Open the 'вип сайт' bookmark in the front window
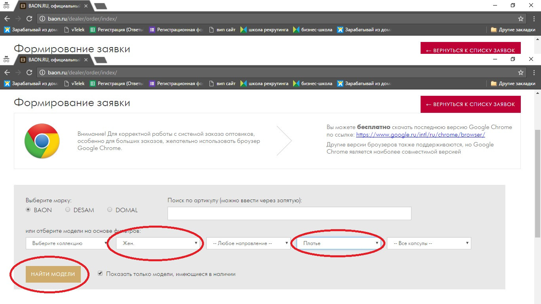 222,84
